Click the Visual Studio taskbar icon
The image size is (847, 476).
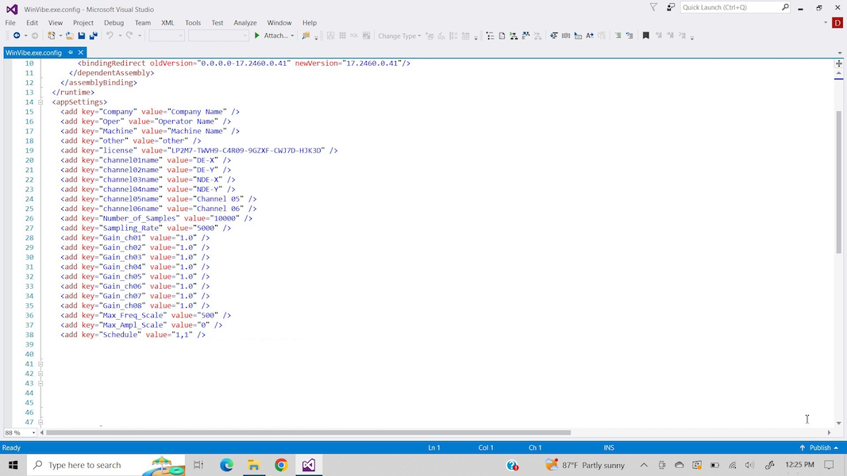coord(309,465)
